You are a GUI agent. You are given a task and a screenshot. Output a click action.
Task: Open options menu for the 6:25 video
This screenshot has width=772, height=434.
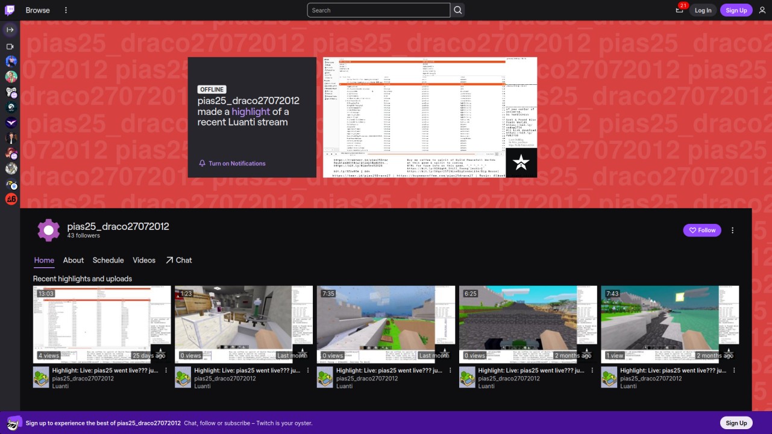click(592, 370)
